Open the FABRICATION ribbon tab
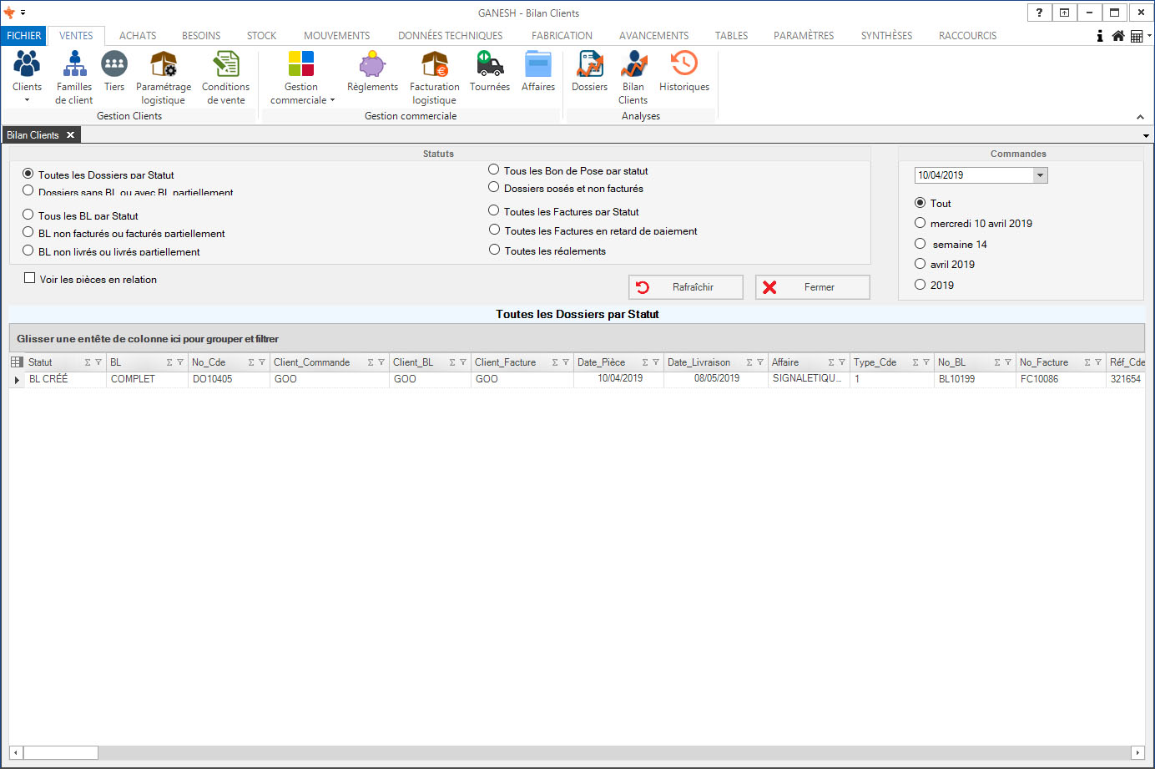Image resolution: width=1155 pixels, height=769 pixels. tap(562, 36)
